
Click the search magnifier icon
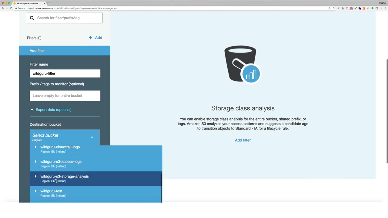click(32, 18)
